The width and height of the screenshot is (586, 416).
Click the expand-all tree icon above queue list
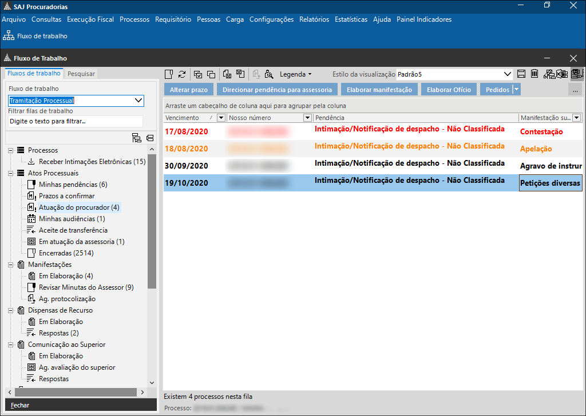pyautogui.click(x=136, y=138)
